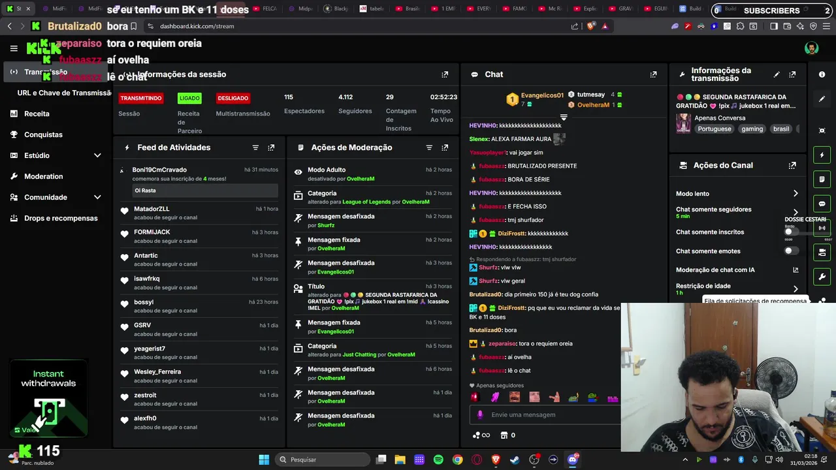Toggle Chat somente emotes switch
Screen dimensions: 836x470
(x=791, y=251)
